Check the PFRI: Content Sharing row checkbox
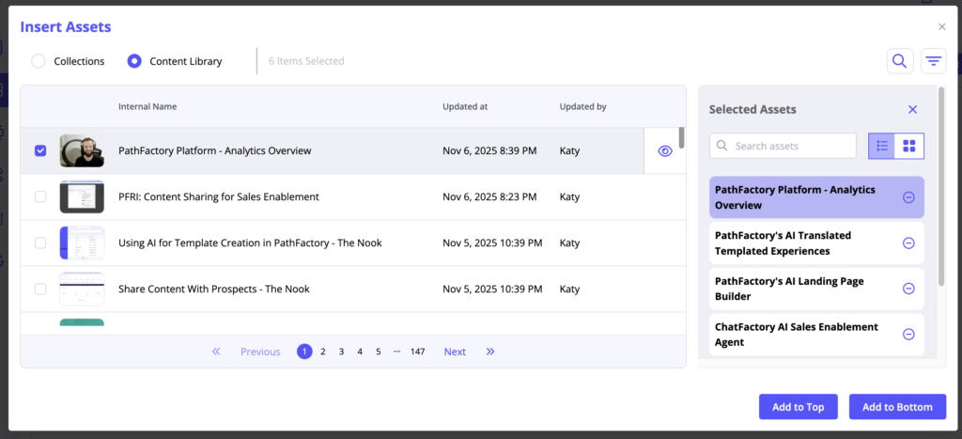This screenshot has height=439, width=962. tap(40, 196)
